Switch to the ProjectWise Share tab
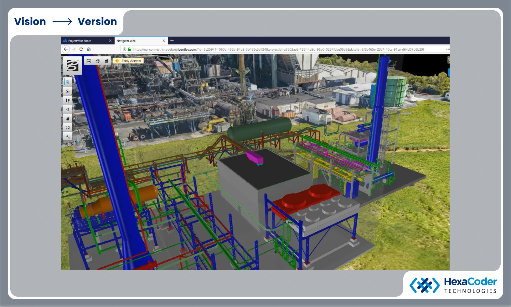The height and width of the screenshot is (307, 511). click(x=80, y=41)
